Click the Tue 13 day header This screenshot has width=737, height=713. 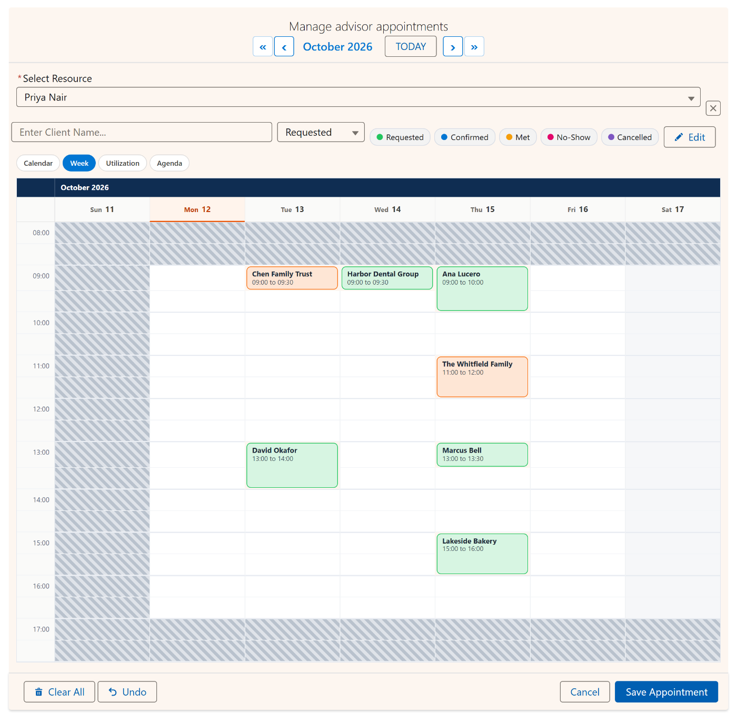pos(292,209)
